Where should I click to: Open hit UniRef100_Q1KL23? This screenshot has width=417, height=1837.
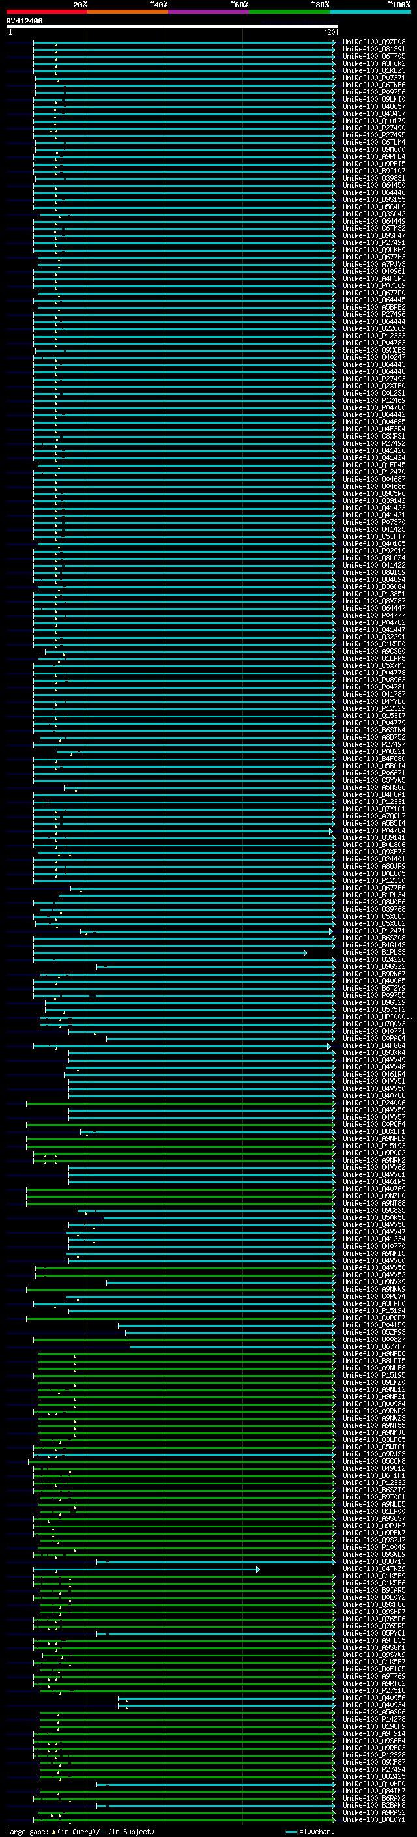[x=373, y=70]
